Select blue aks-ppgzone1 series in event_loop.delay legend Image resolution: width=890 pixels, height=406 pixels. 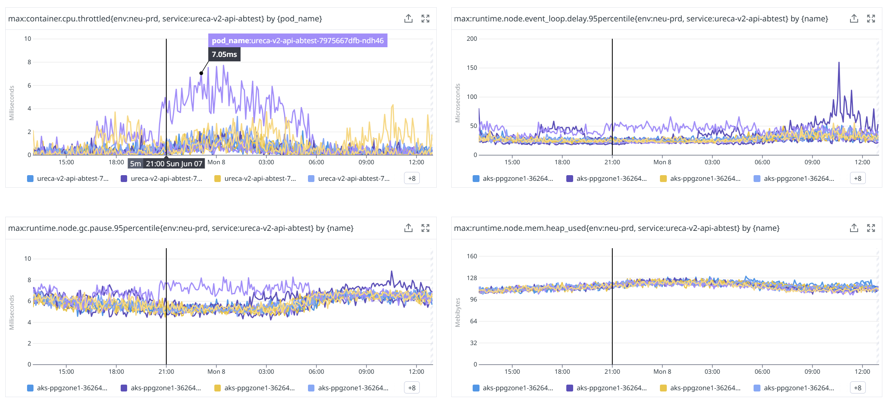pyautogui.click(x=513, y=178)
